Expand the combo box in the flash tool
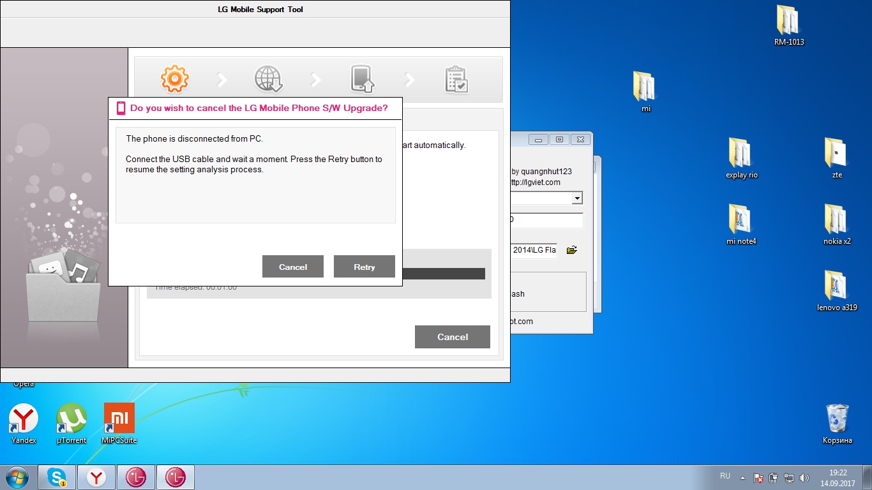872x490 pixels. (577, 198)
